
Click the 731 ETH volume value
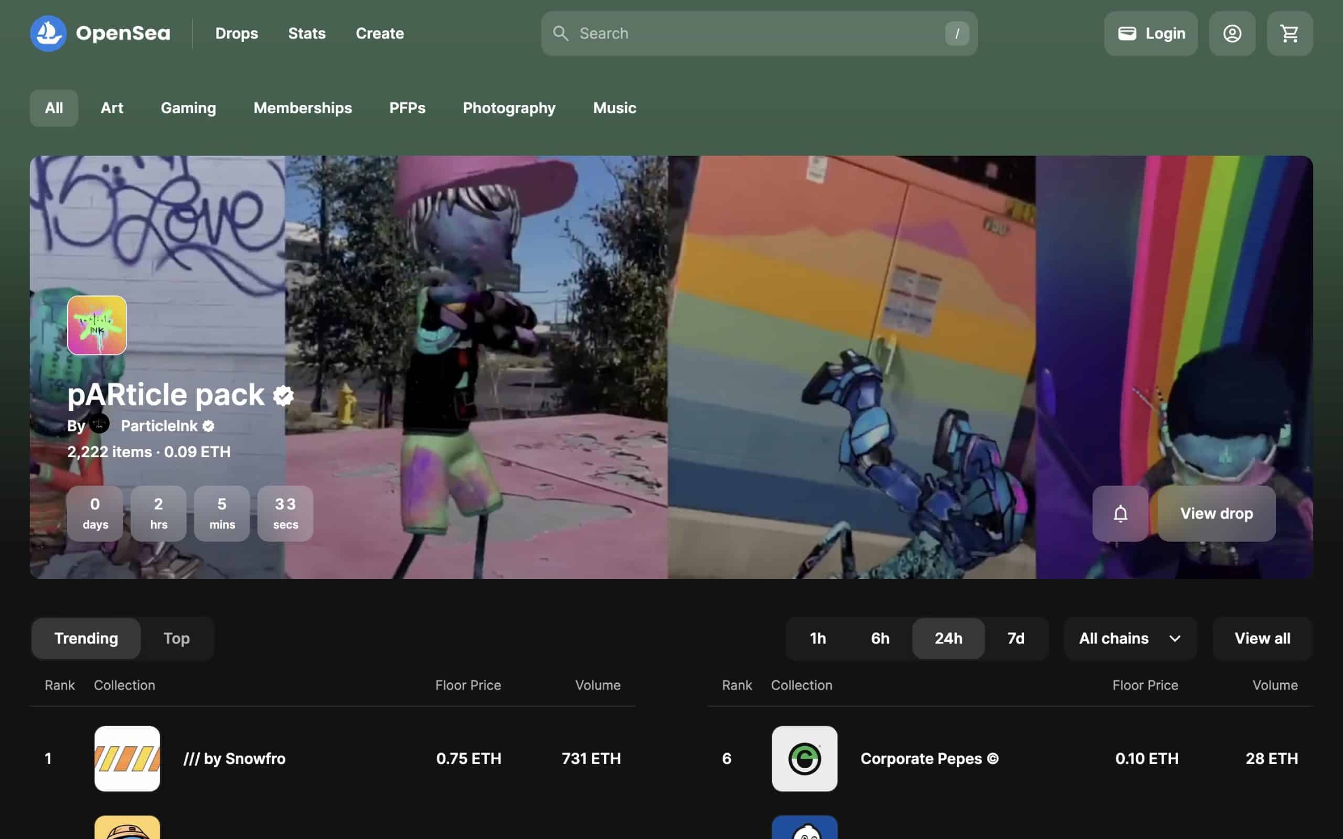pos(591,759)
